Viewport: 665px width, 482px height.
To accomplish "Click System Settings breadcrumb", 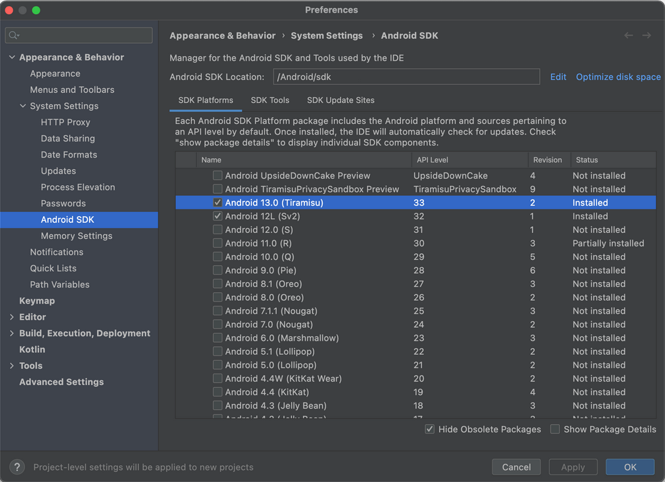I will click(x=327, y=36).
